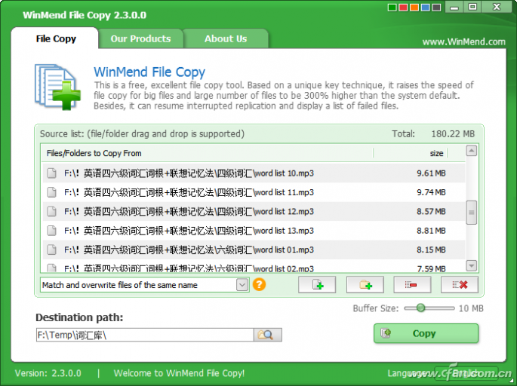The width and height of the screenshot is (517, 386).
Task: Click the clear all items button with red X
Action: 460,285
